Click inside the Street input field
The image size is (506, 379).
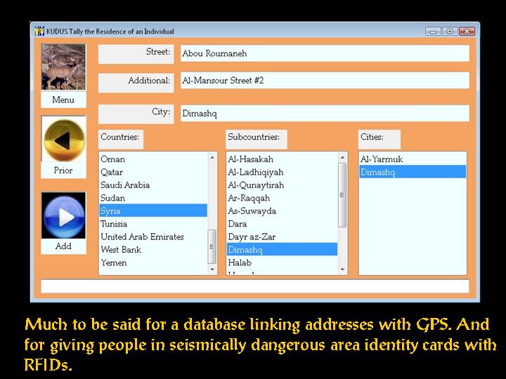324,53
